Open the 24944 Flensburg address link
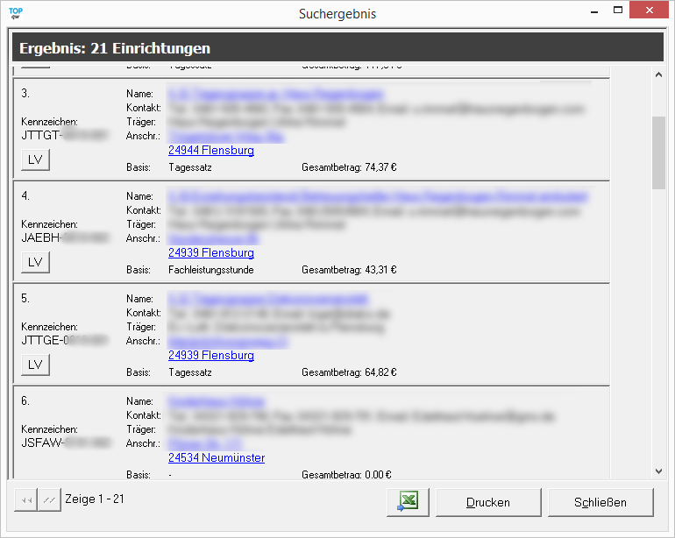This screenshot has width=675, height=538. (211, 151)
